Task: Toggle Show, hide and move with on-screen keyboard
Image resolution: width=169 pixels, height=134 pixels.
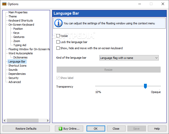Action: coord(58,48)
